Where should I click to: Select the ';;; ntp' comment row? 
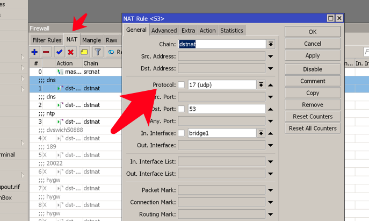click(76, 113)
